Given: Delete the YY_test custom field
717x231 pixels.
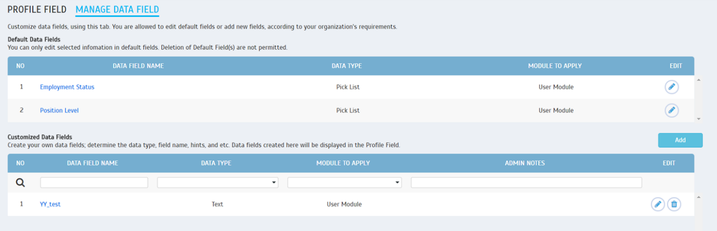Looking at the screenshot, I should pyautogui.click(x=674, y=204).
